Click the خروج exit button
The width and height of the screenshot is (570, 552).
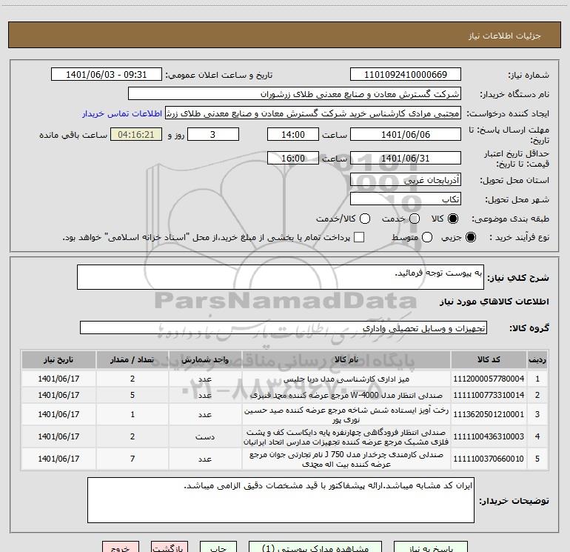121,548
